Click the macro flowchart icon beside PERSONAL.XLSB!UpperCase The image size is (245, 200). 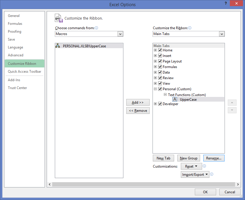click(x=58, y=46)
